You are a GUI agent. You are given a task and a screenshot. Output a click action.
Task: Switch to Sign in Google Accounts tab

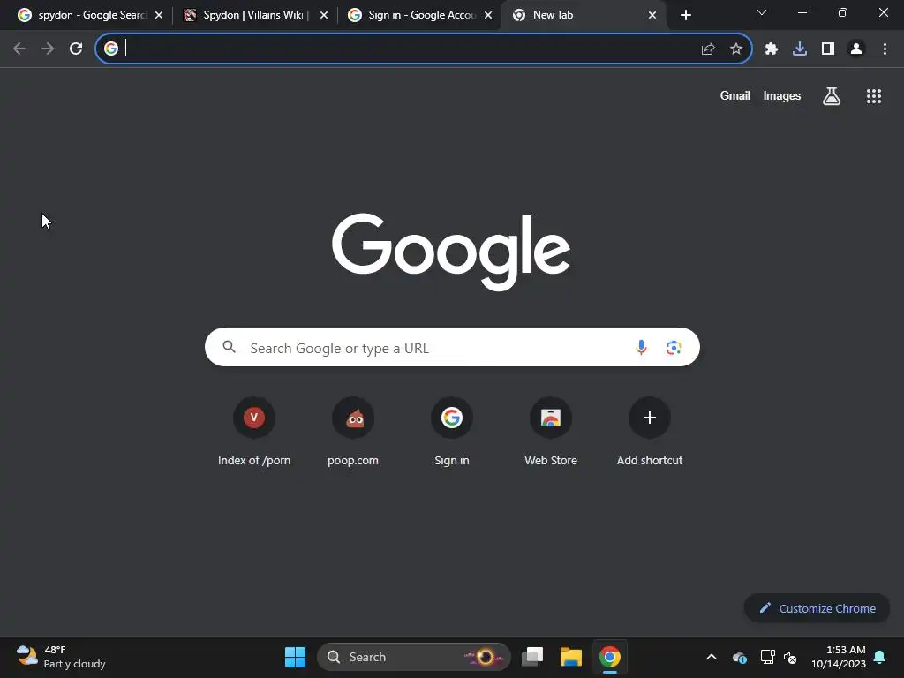point(413,15)
